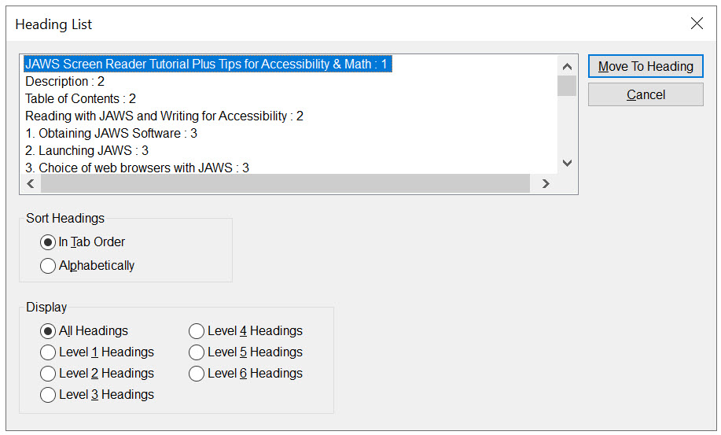Select Table of Contents : 2 heading
The image size is (721, 435).
click(x=80, y=99)
